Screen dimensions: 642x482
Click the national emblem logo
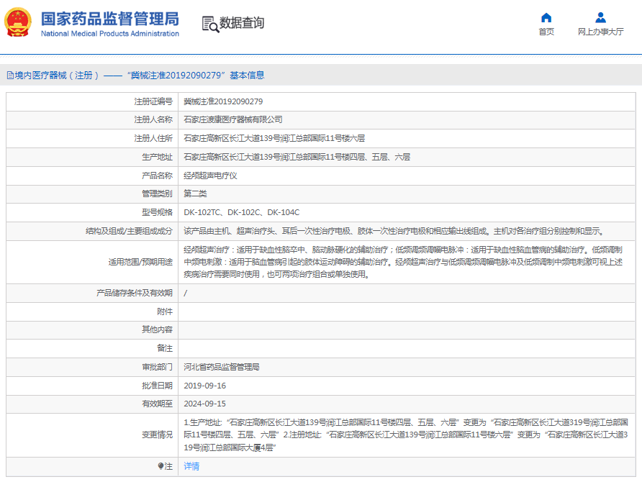pyautogui.click(x=17, y=22)
